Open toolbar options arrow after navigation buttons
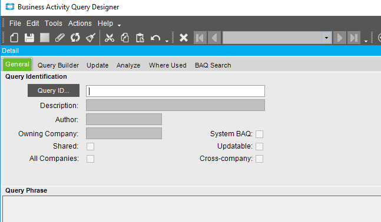This screenshot has width=381, height=222. pyautogui.click(x=366, y=41)
